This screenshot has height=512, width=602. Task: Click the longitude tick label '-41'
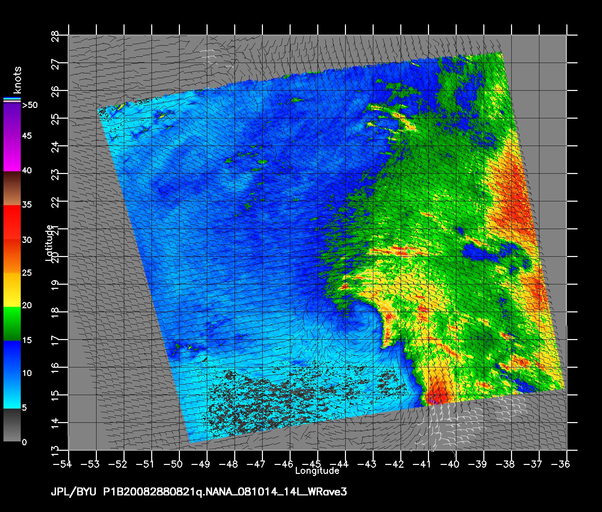pos(422,464)
